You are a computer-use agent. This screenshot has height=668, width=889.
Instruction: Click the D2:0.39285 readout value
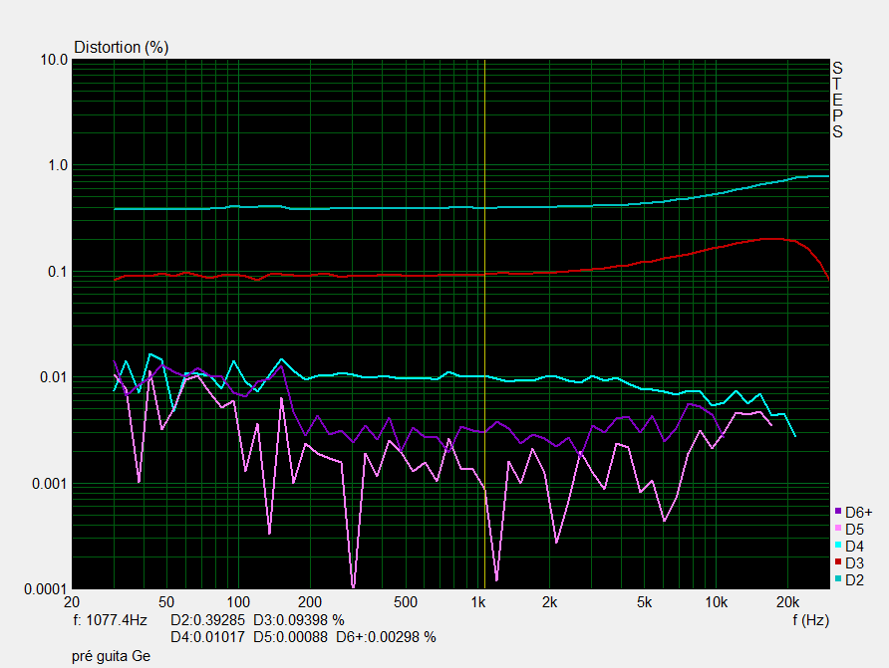click(207, 620)
